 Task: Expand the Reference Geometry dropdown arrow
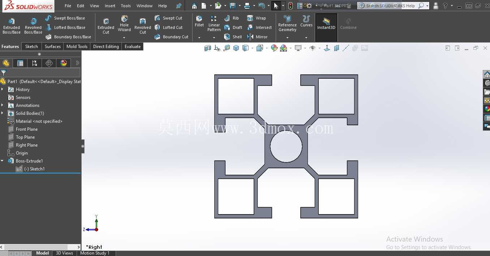pyautogui.click(x=287, y=38)
